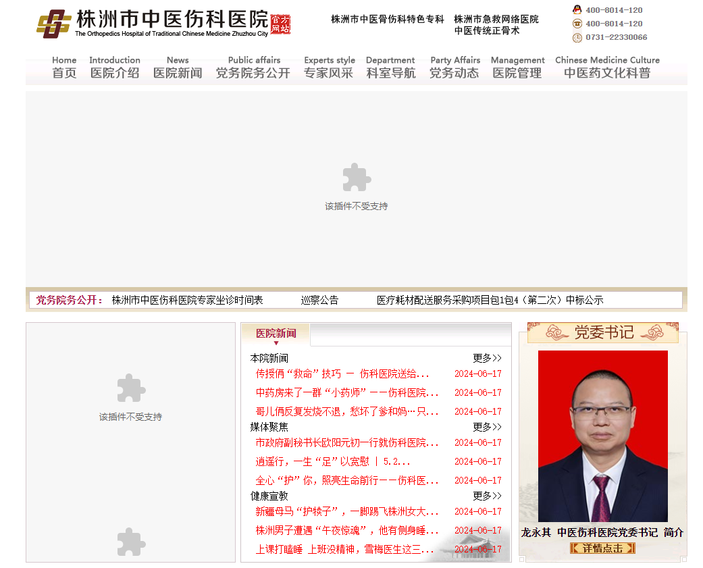703x568 pixels.
Task: Open Management 医院管理 menu
Action: (x=517, y=68)
